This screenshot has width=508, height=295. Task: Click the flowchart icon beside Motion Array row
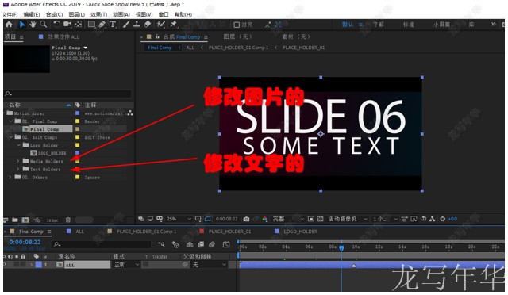tap(130, 113)
